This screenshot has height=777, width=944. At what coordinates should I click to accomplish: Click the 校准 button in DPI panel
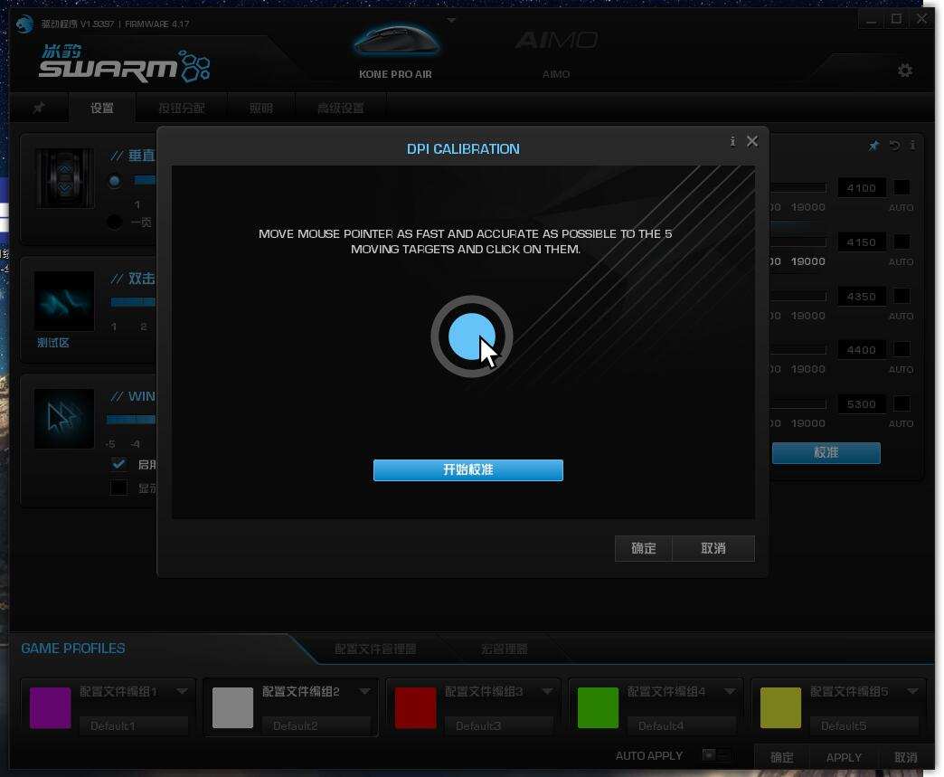(x=826, y=453)
